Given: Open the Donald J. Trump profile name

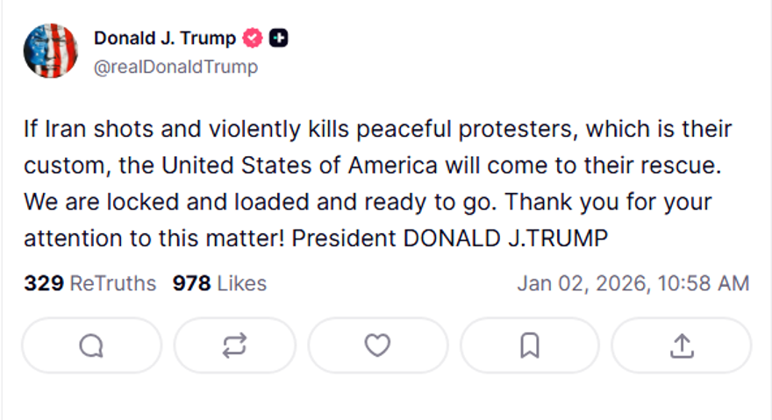Looking at the screenshot, I should click(165, 39).
